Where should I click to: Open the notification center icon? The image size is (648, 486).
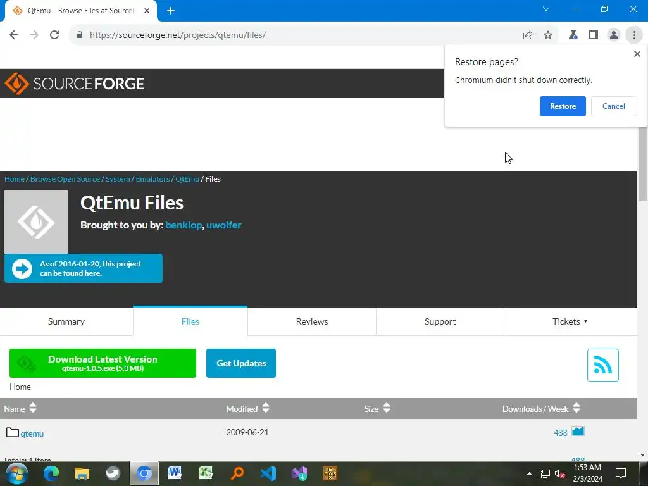click(620, 473)
